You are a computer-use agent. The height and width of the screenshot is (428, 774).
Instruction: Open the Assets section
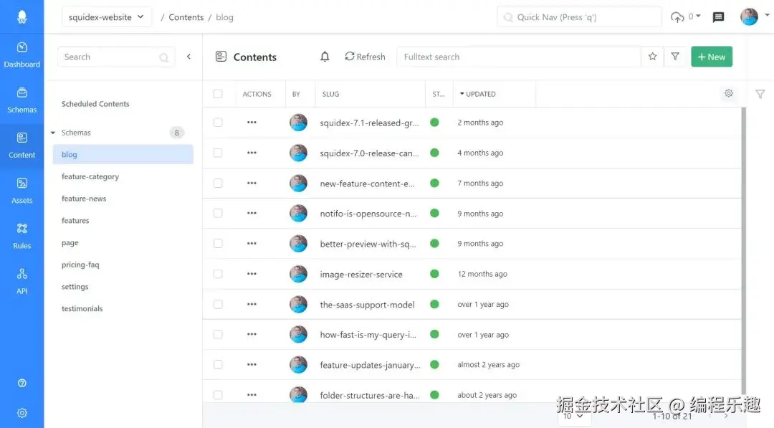point(21,191)
